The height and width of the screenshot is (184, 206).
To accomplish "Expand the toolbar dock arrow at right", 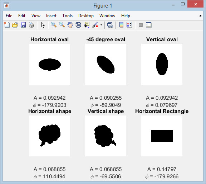I will click(x=200, y=16).
